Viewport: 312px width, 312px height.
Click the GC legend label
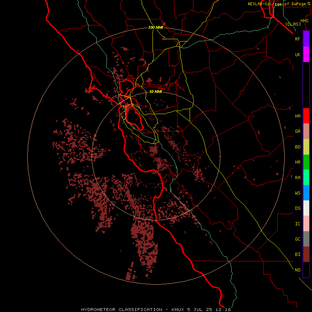coord(297,239)
